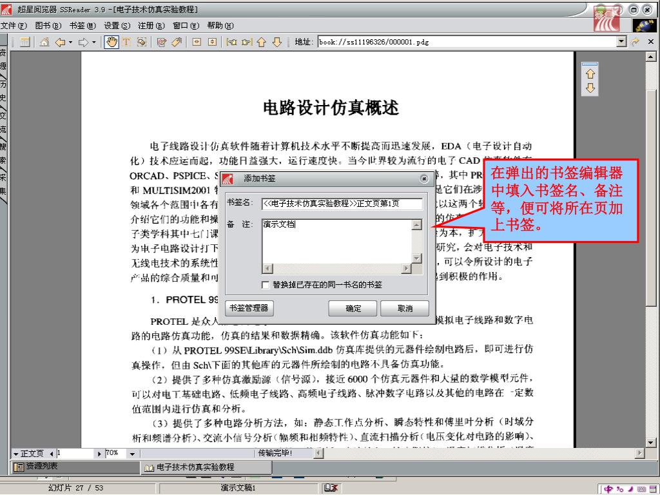Click document vertical scrollbar down arrow
660x495 pixels.
coord(651,443)
